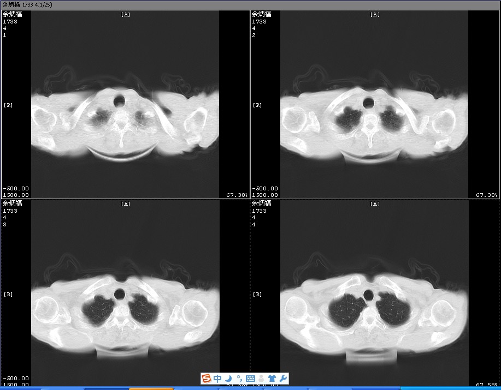
Task: Click the '[R]' right marker in slice 2 panel
Action: 257,105
